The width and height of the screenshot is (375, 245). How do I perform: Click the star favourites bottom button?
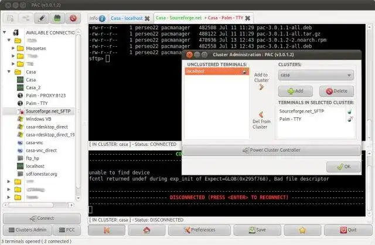[302, 230]
